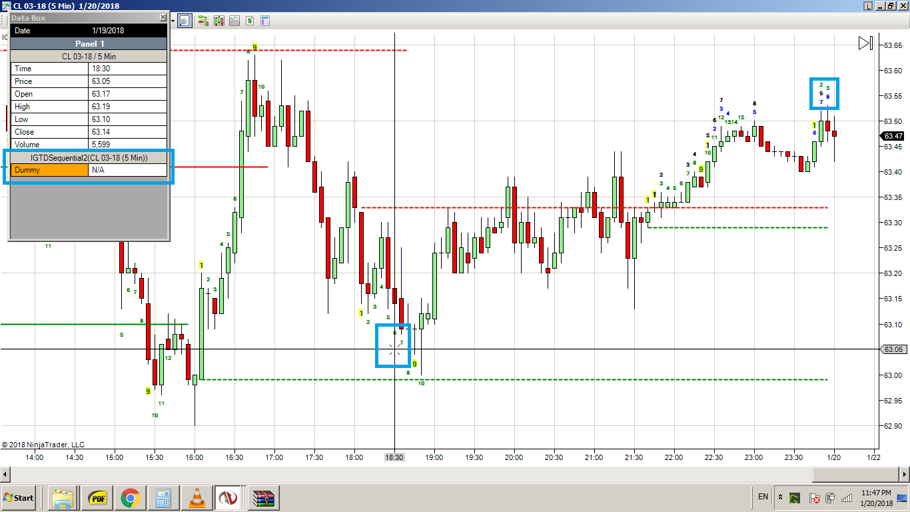Select the Dummy row in Data Box
Image resolution: width=910 pixels, height=512 pixels.
tap(89, 170)
